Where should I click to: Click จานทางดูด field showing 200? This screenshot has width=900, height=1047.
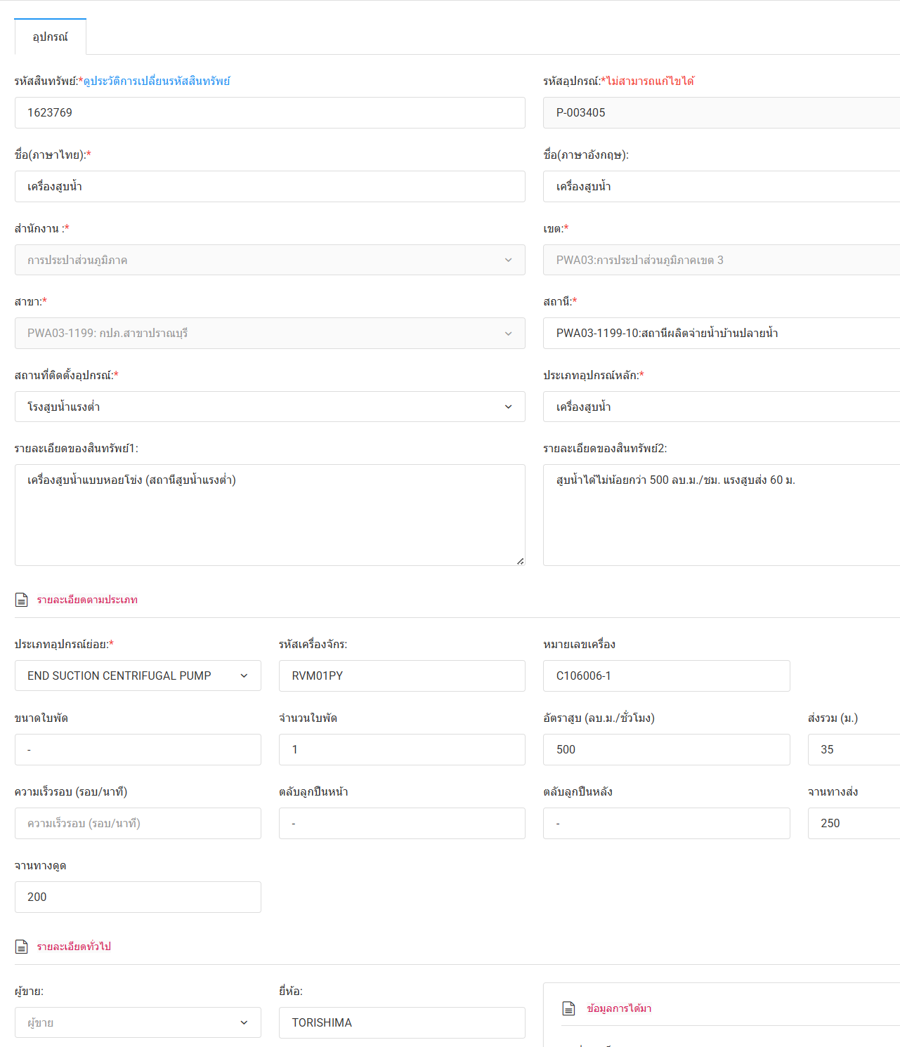click(x=138, y=897)
